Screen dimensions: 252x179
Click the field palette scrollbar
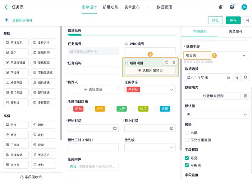[61, 83]
